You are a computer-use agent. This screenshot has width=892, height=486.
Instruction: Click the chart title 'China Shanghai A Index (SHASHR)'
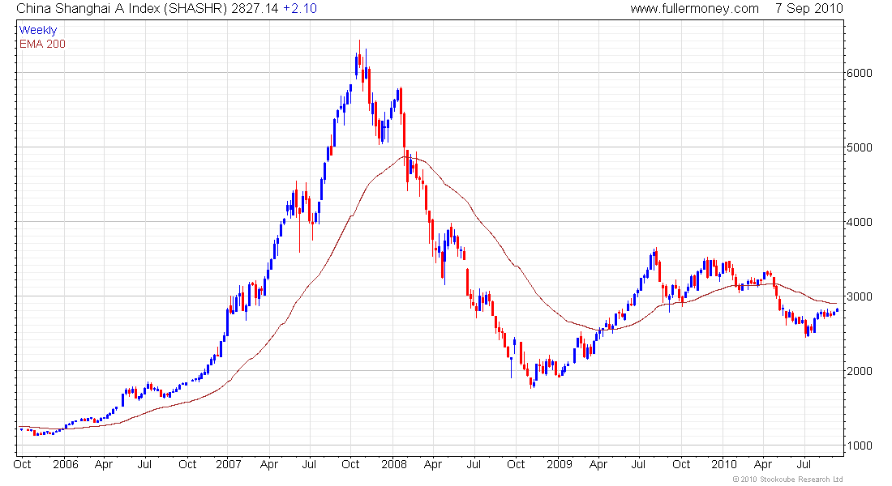point(122,9)
